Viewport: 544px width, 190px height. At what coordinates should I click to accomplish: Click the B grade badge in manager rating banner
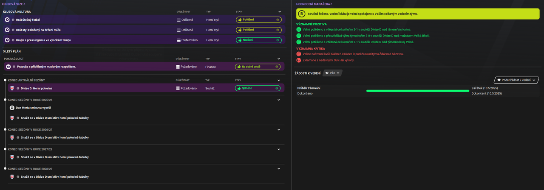coord(302,14)
